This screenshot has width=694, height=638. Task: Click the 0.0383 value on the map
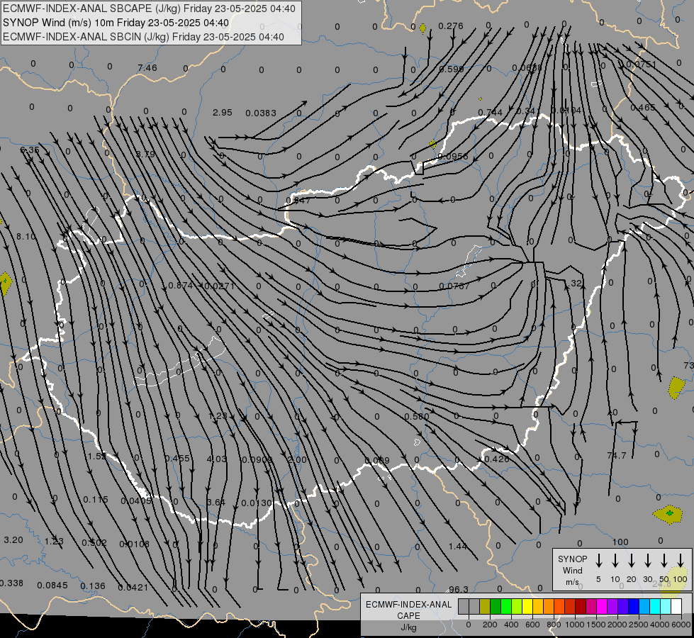[x=261, y=113]
